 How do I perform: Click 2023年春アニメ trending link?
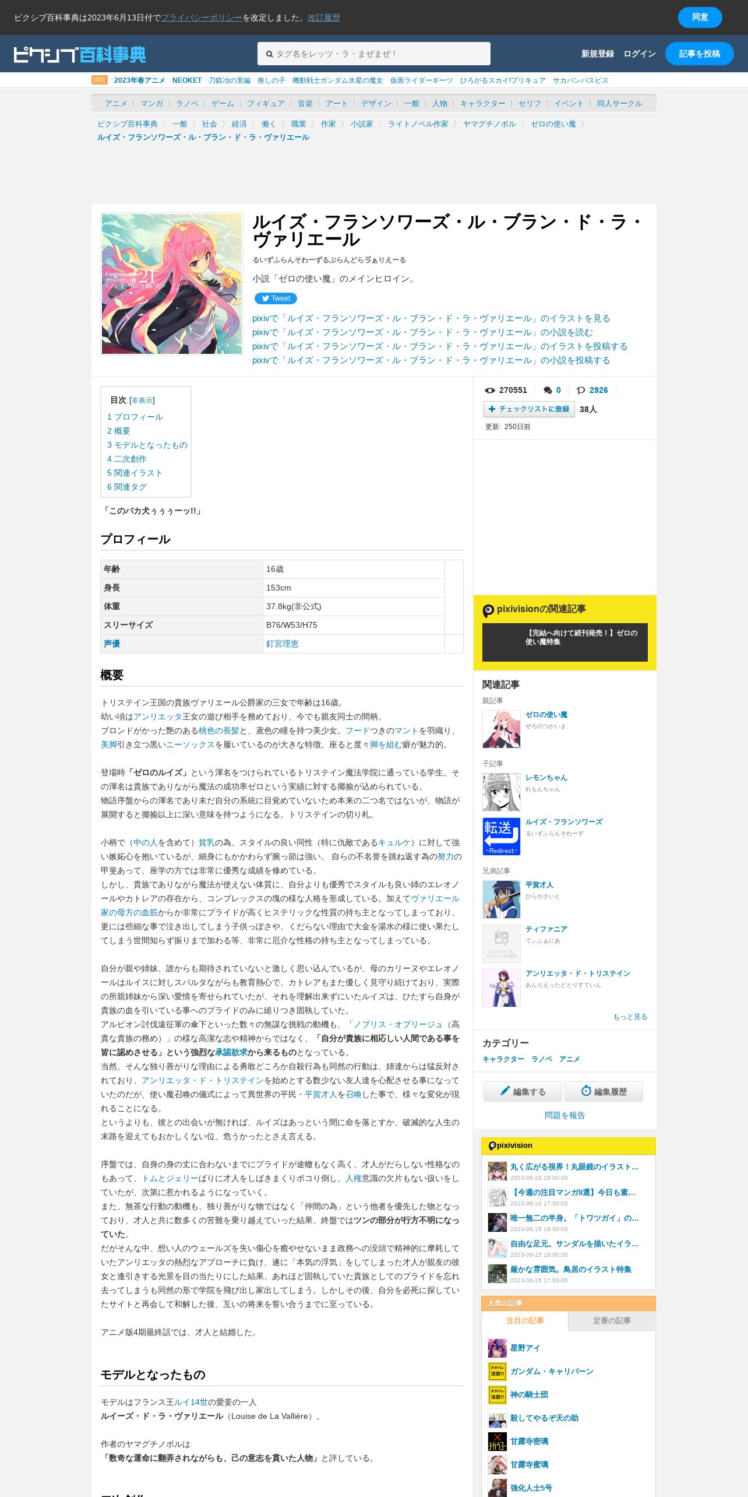coord(139,80)
